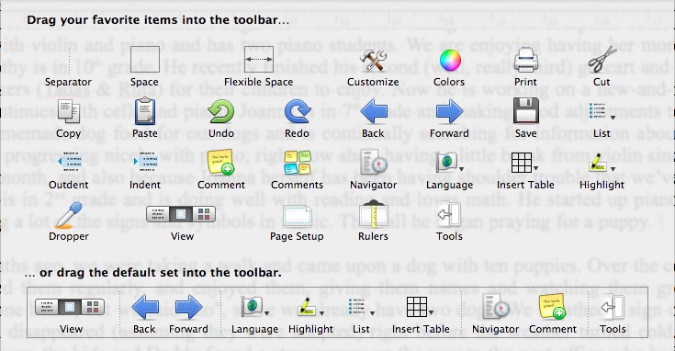675x351 pixels.
Task: Click the Navigator icon in the default set
Action: (495, 306)
